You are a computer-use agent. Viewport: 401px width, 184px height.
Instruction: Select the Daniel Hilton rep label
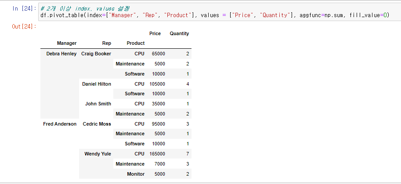(x=97, y=84)
